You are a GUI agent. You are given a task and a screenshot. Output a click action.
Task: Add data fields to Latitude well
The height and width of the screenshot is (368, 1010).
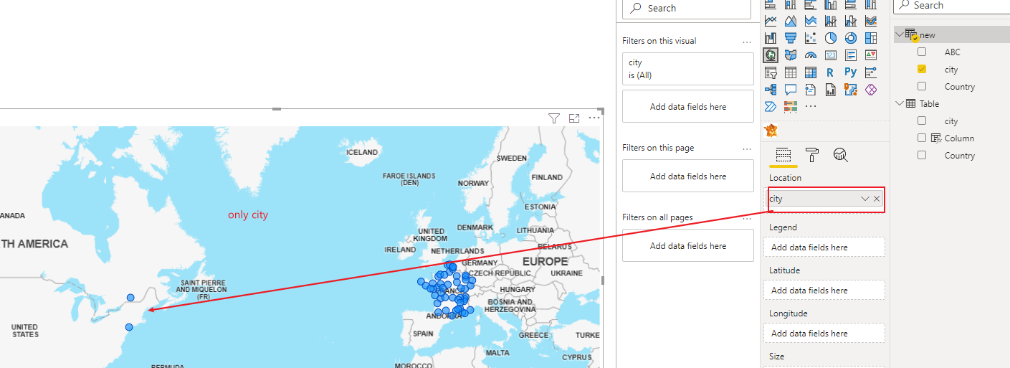[x=824, y=291]
